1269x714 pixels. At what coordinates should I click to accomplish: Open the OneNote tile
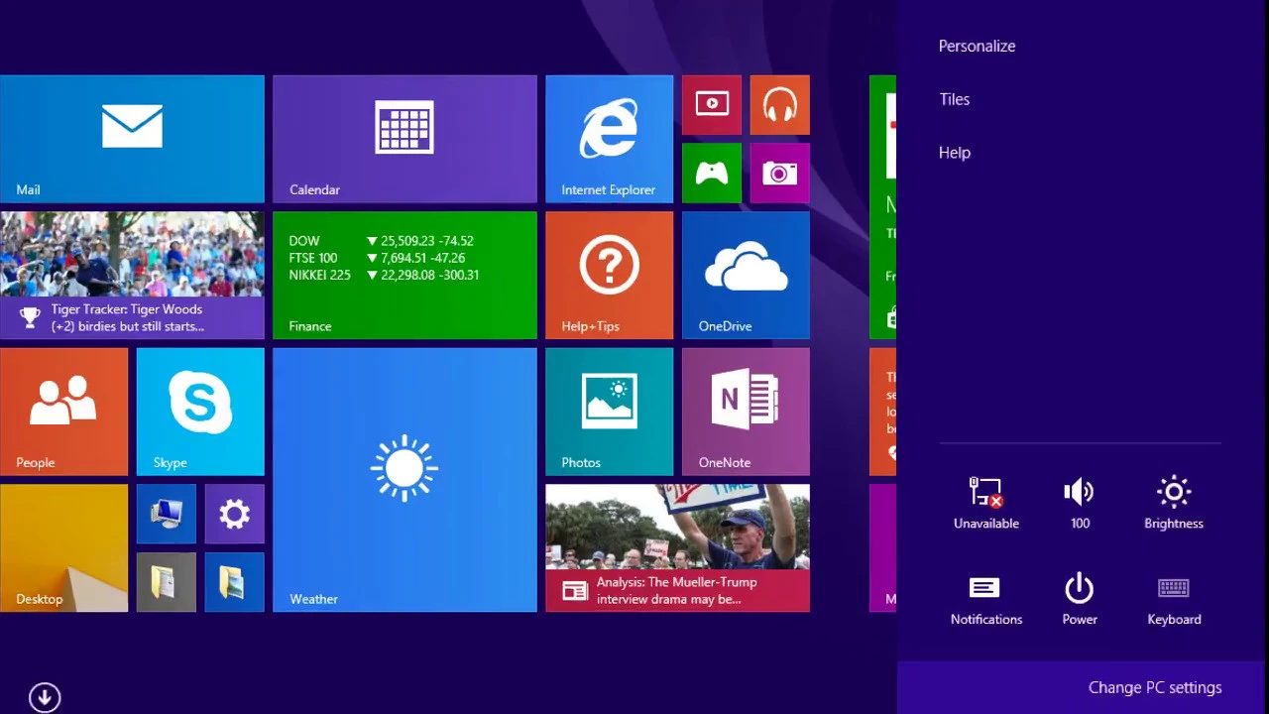click(746, 412)
